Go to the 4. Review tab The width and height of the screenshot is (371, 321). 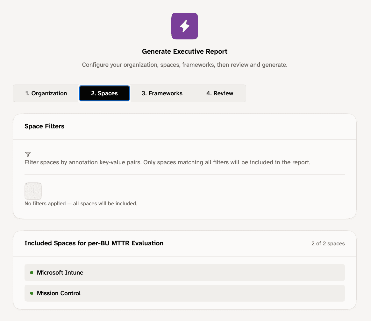[220, 93]
